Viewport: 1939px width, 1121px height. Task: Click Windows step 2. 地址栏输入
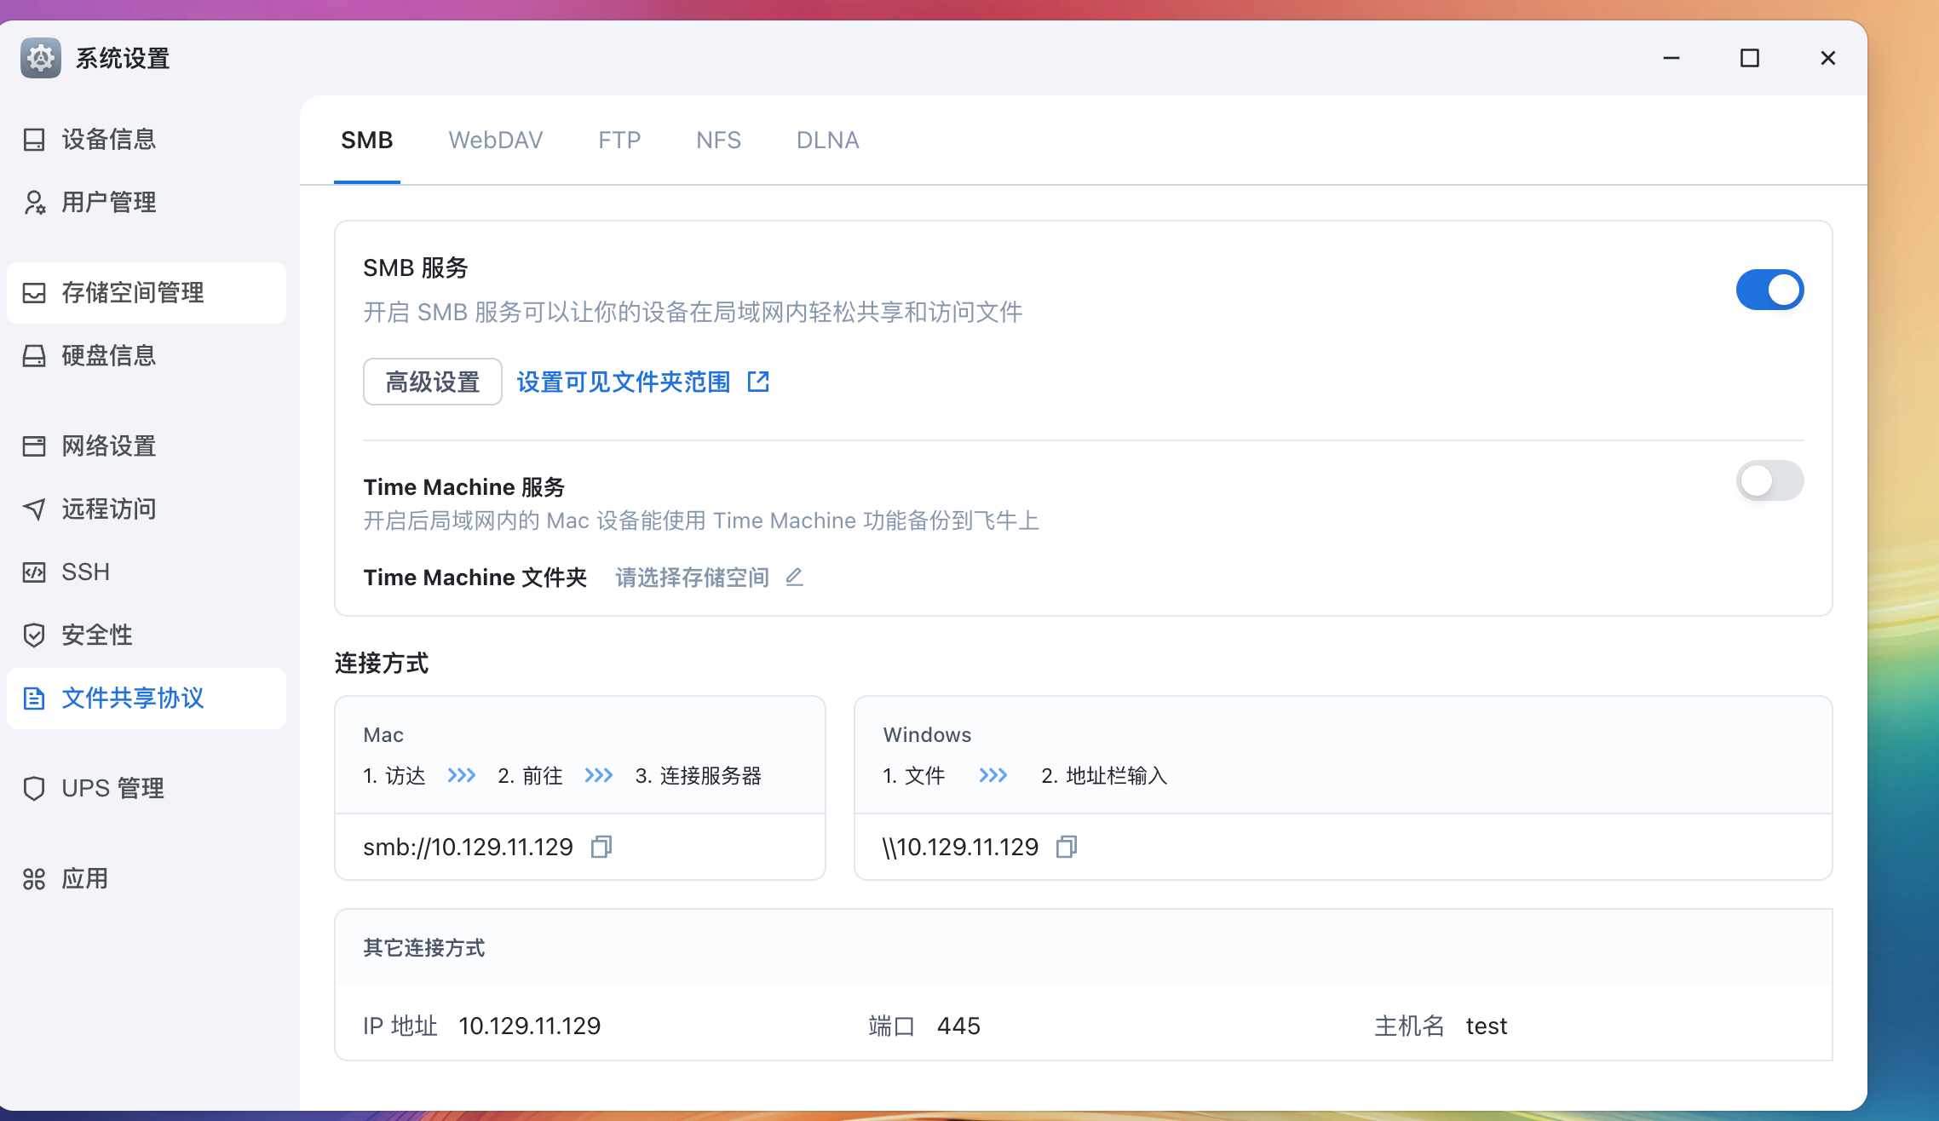[x=1104, y=775]
